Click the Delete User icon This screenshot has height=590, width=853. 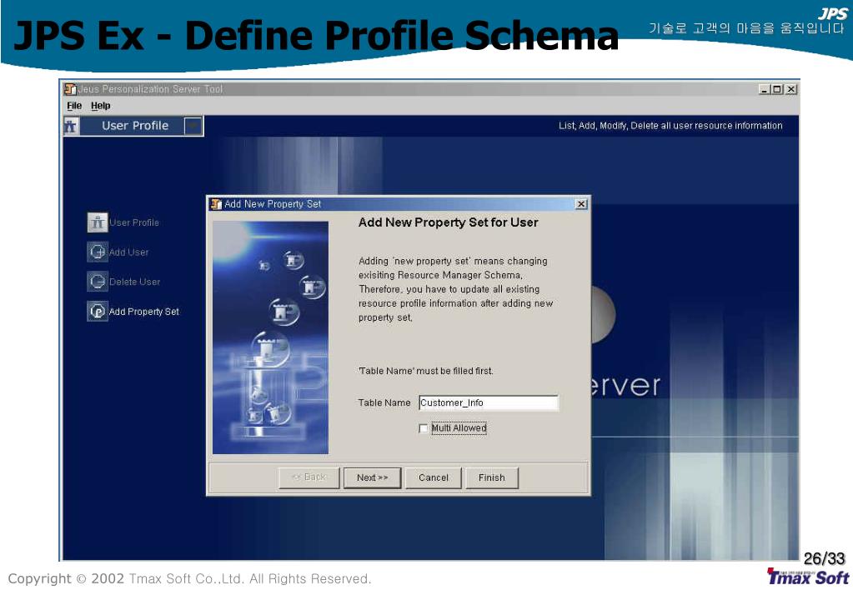pos(98,281)
